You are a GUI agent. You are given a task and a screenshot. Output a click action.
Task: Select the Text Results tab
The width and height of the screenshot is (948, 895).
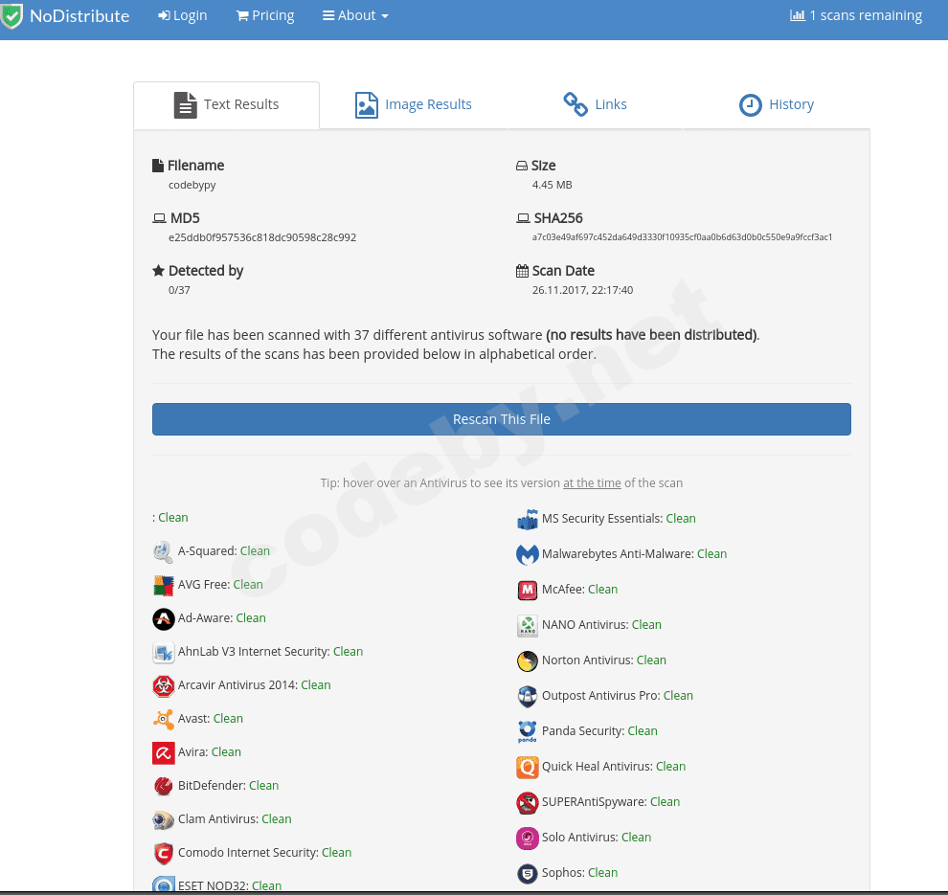pyautogui.click(x=226, y=104)
